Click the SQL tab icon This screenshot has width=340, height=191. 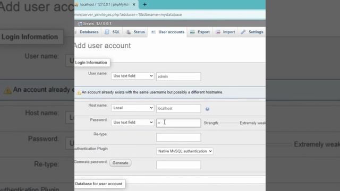click(107, 32)
